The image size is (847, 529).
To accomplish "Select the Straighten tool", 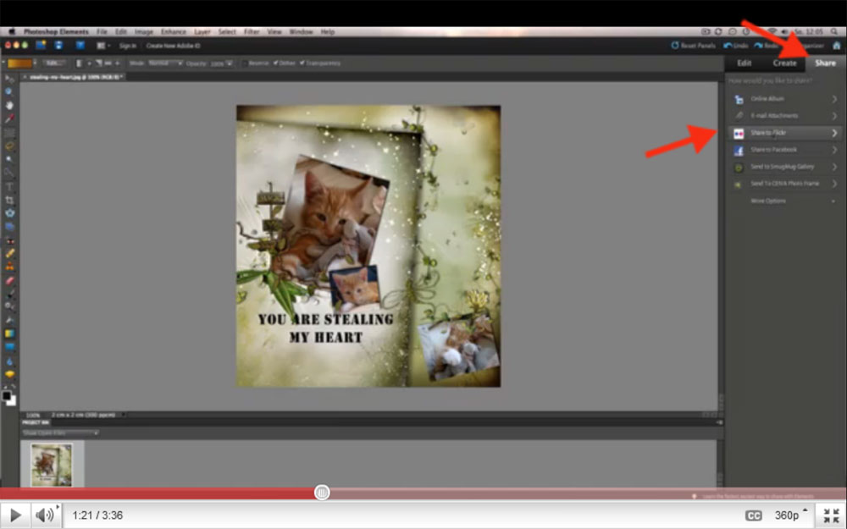I will (9, 227).
